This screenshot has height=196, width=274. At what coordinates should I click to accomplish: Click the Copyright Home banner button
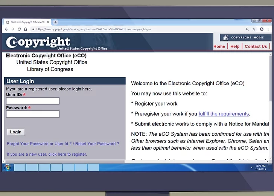[246, 38]
